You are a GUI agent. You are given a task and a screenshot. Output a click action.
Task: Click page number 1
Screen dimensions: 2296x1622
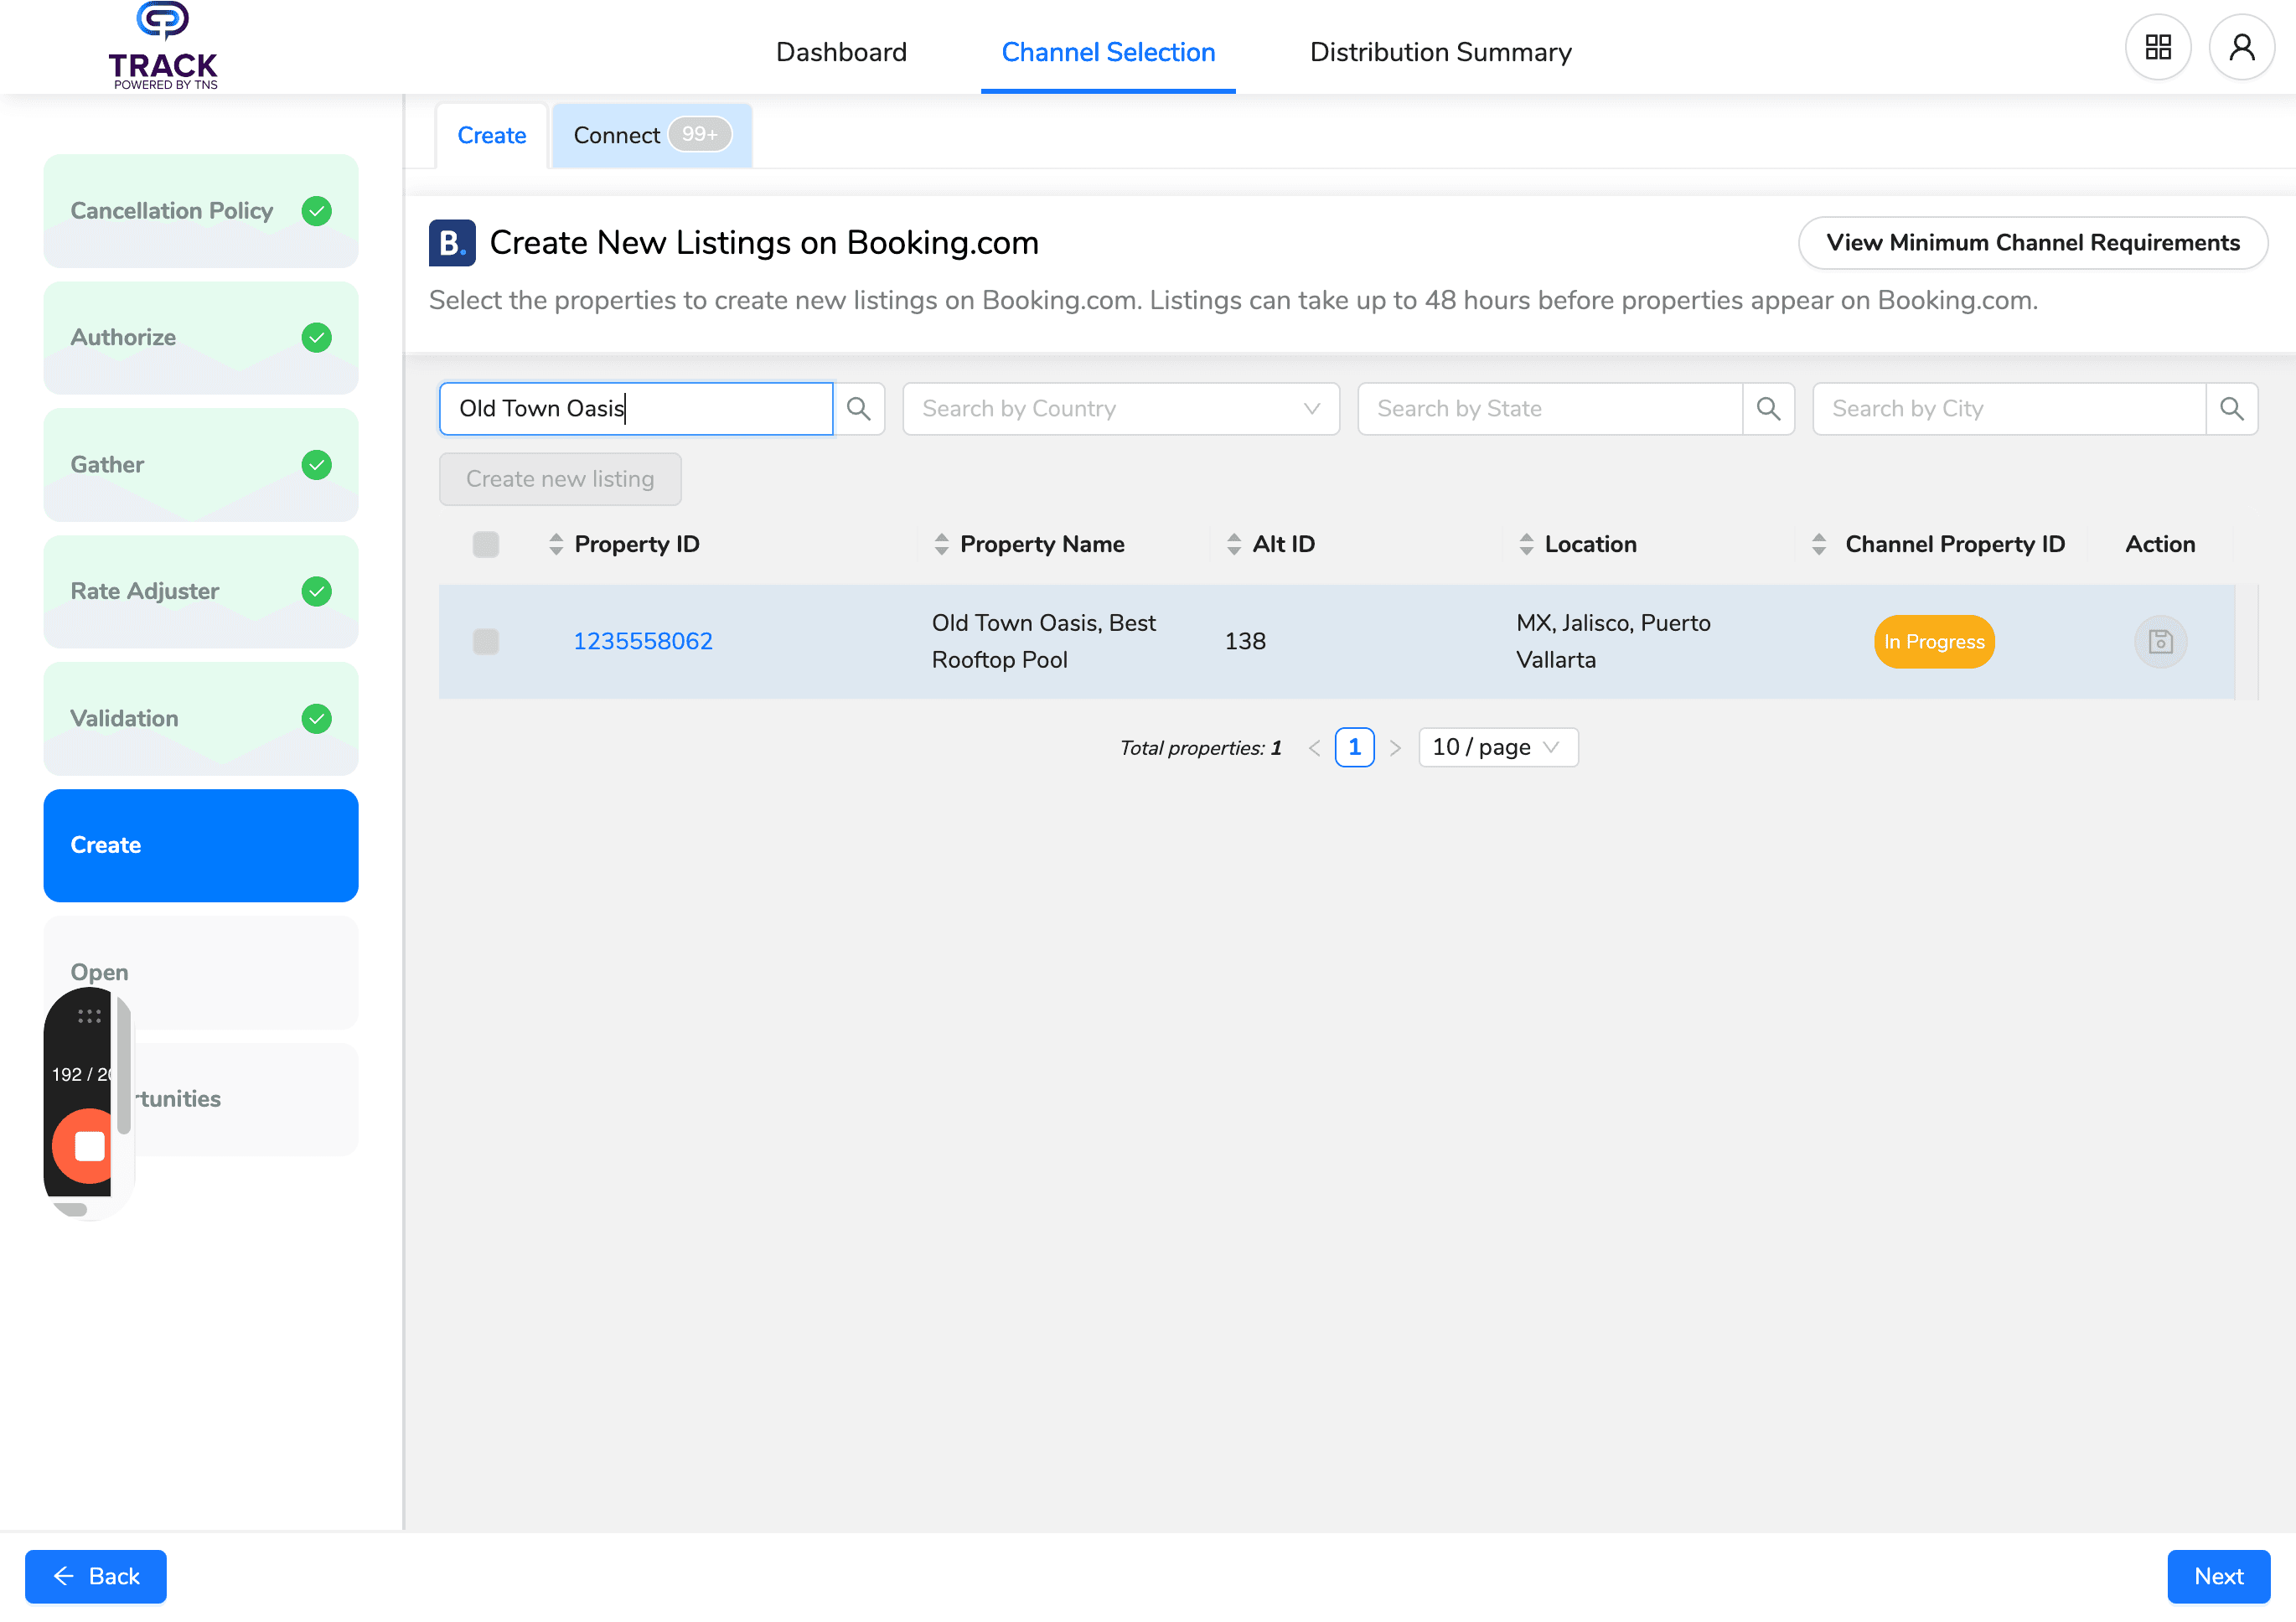coord(1354,748)
